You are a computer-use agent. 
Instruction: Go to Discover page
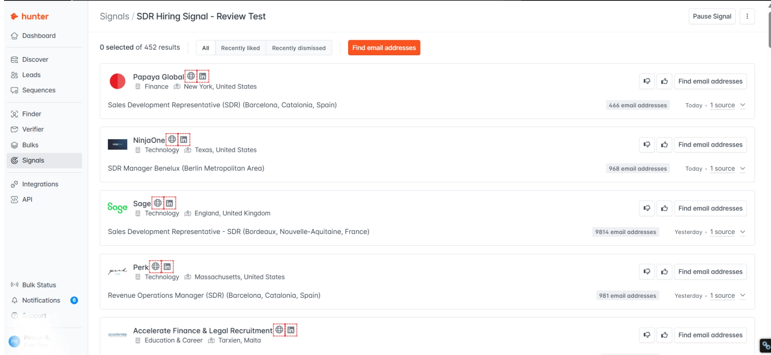[x=44, y=59]
